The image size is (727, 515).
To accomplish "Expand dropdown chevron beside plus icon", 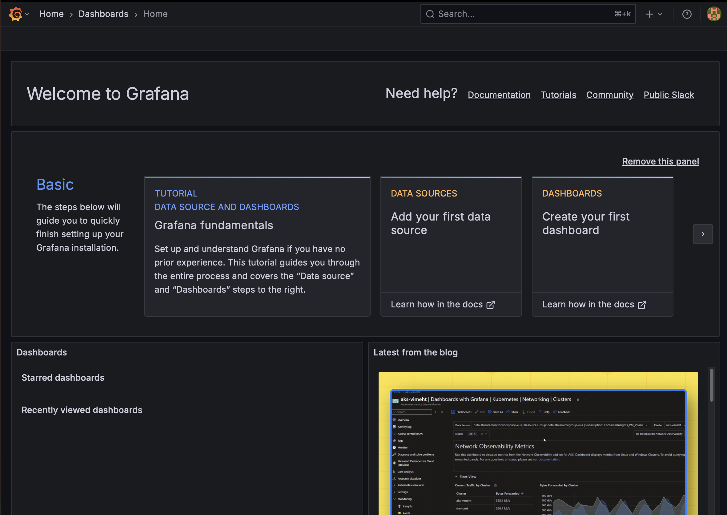I will tap(660, 14).
